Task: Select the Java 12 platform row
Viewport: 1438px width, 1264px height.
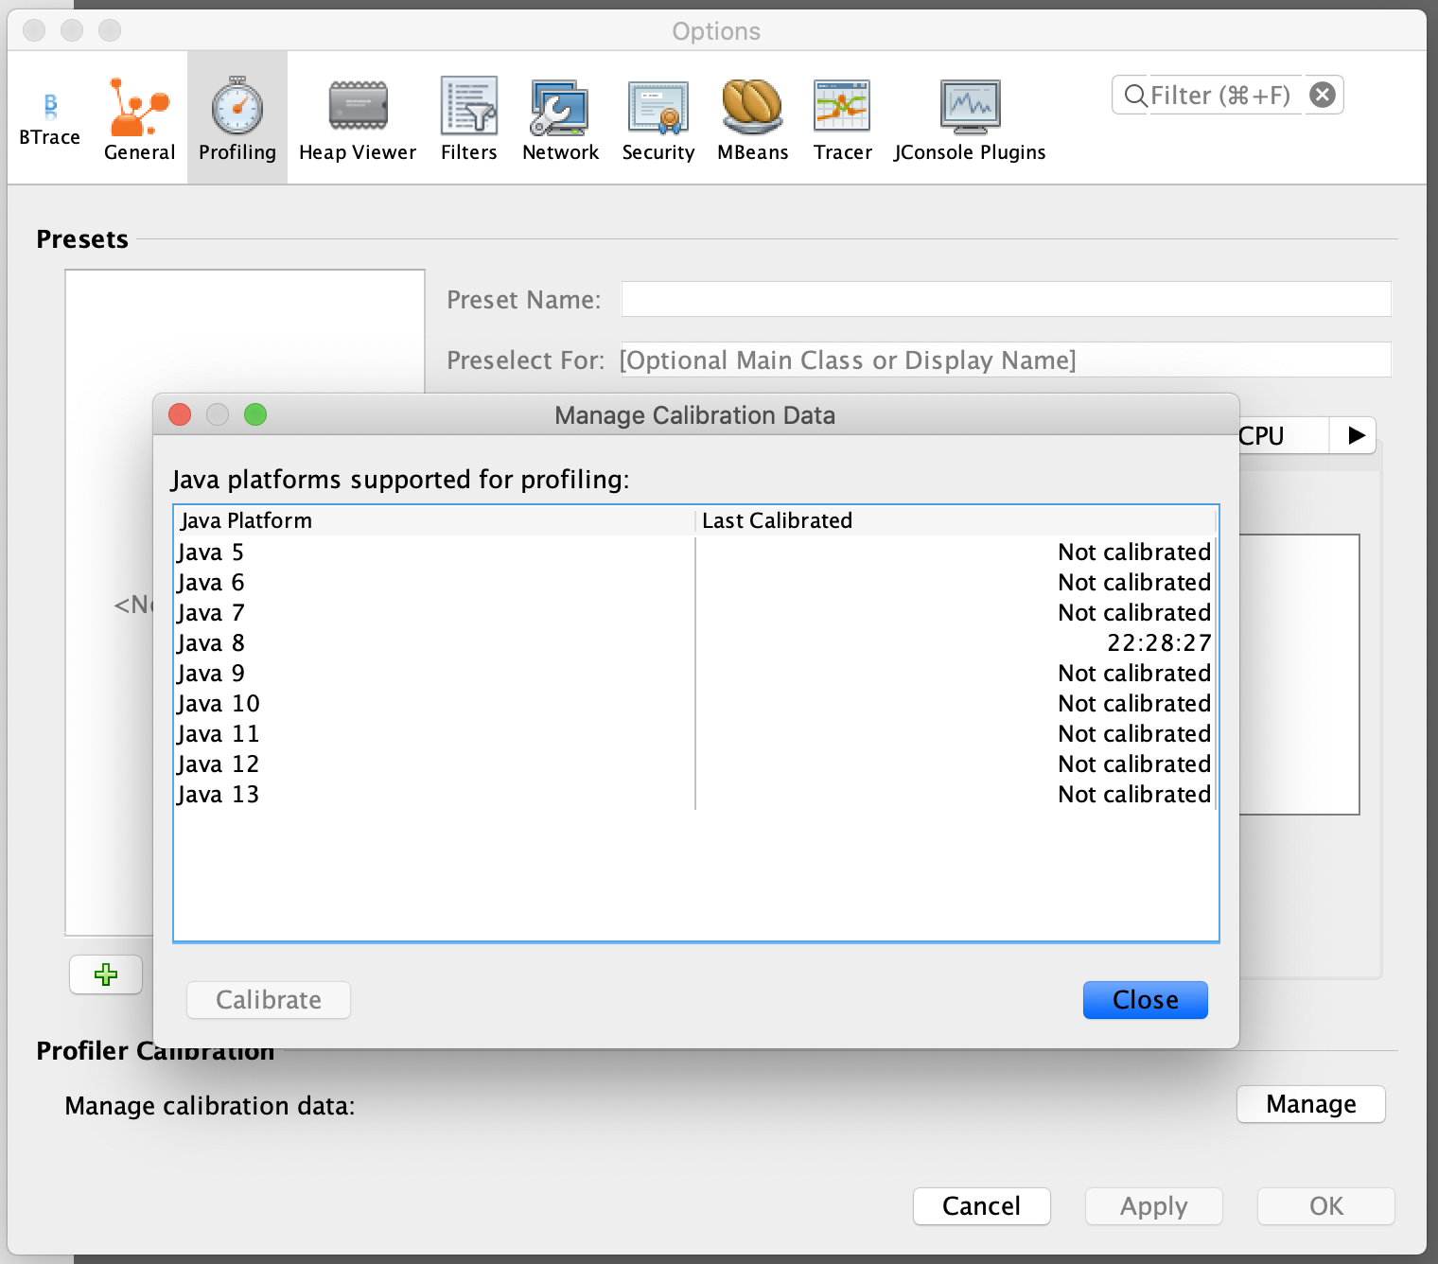Action: [x=695, y=764]
